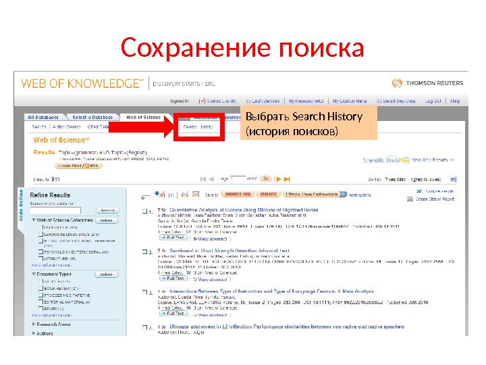Open My EndNote Web link
The image size is (486, 365).
tap(263, 101)
